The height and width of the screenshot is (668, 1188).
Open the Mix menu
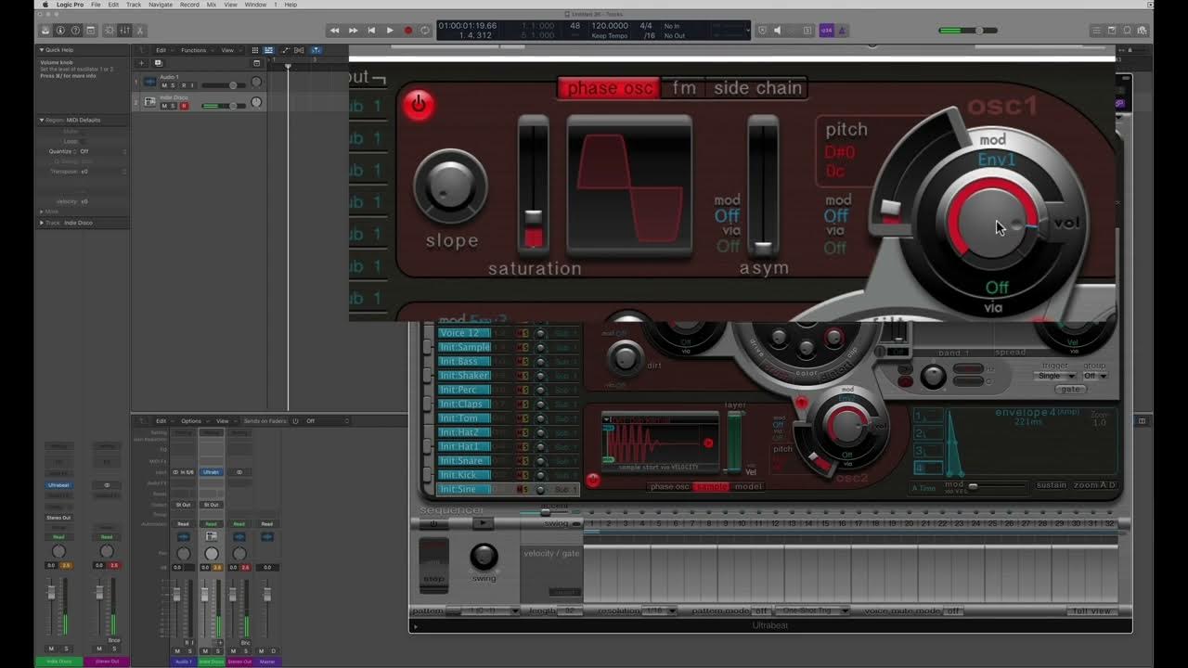coord(212,5)
